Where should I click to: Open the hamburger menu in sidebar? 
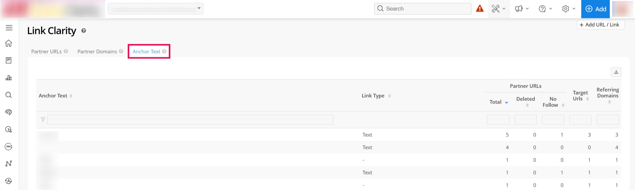tap(9, 28)
